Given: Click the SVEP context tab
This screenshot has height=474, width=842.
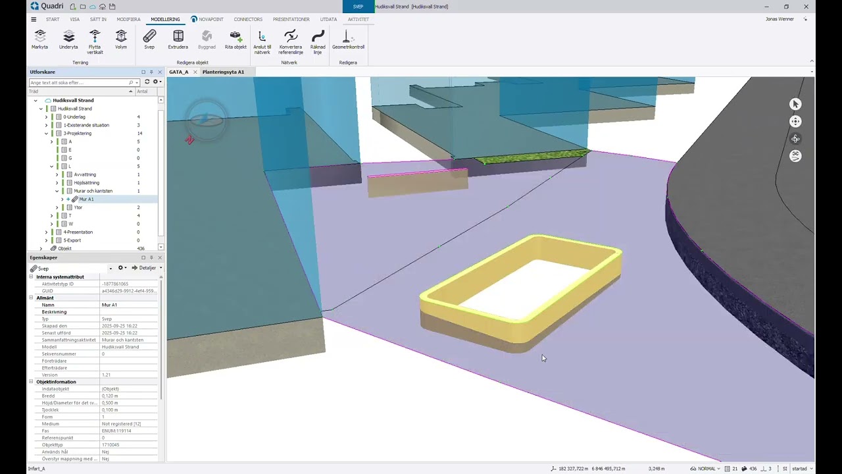Looking at the screenshot, I should coord(358,7).
